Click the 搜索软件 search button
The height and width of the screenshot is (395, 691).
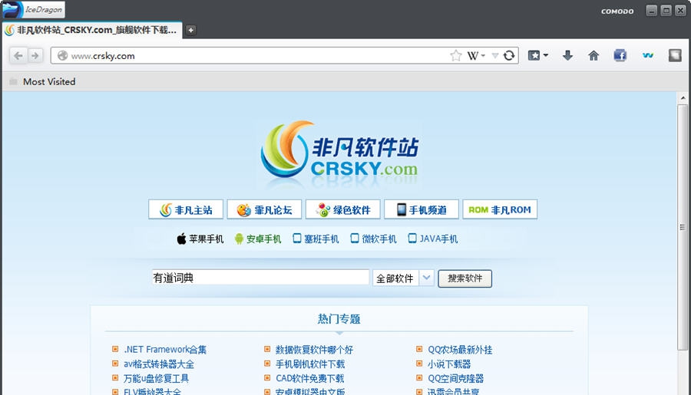click(465, 278)
